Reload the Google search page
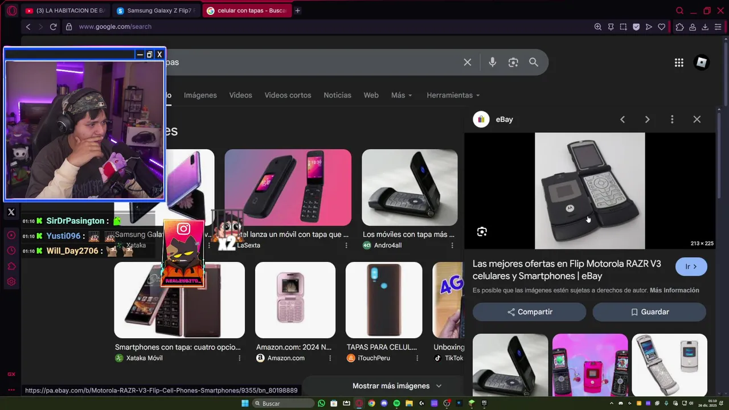729x410 pixels. [x=53, y=27]
